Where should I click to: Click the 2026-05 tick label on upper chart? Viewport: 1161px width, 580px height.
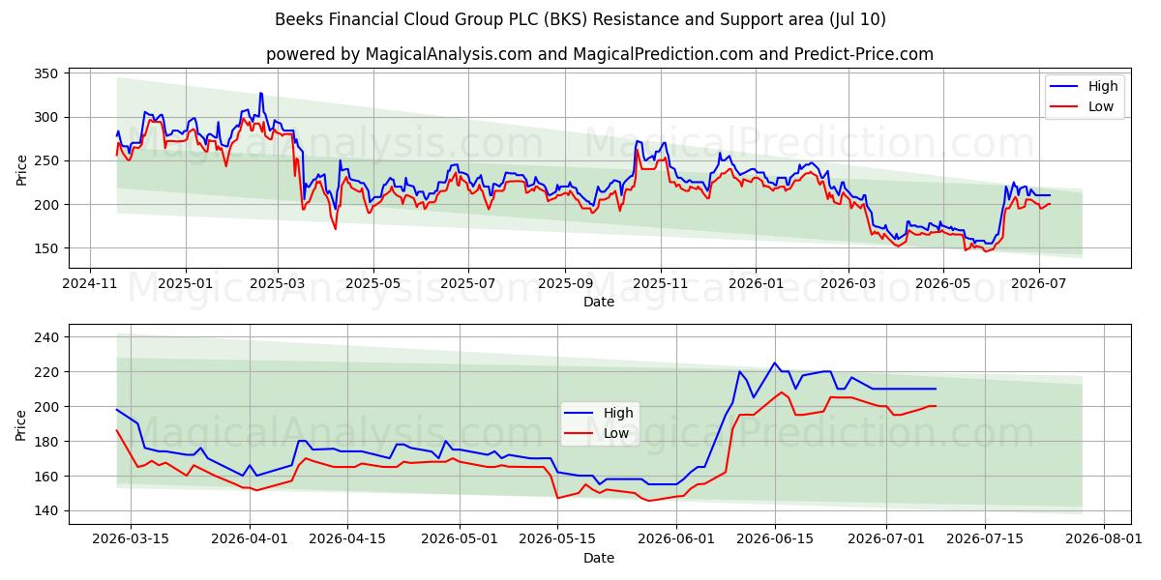click(x=943, y=284)
